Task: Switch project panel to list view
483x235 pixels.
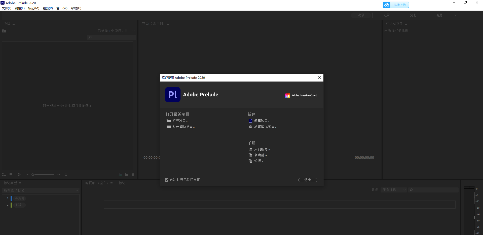Action: click(4, 175)
